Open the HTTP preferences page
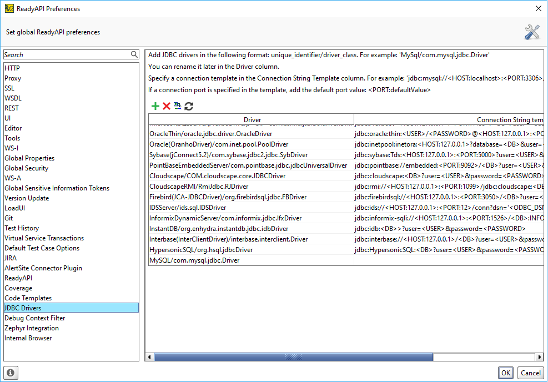Screen dimensions: 548x382 point(71,68)
